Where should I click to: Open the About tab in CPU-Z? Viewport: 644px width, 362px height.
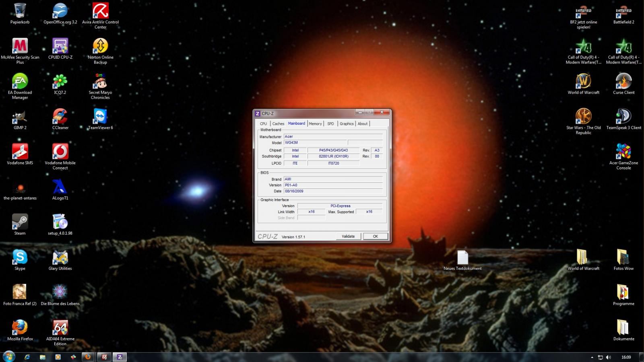pyautogui.click(x=363, y=124)
